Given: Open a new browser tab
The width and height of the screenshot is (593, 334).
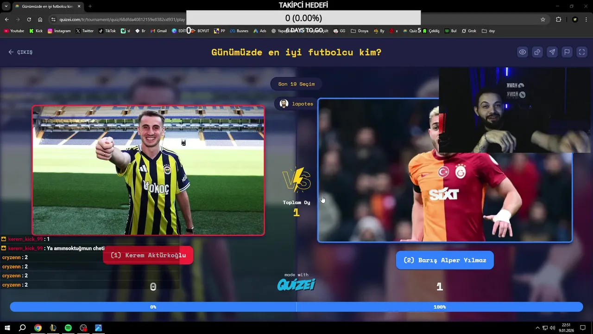Looking at the screenshot, I should 90,6.
